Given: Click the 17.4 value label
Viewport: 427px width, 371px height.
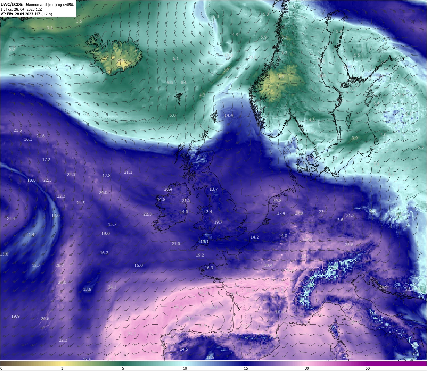Looking at the screenshot, I should [281, 213].
